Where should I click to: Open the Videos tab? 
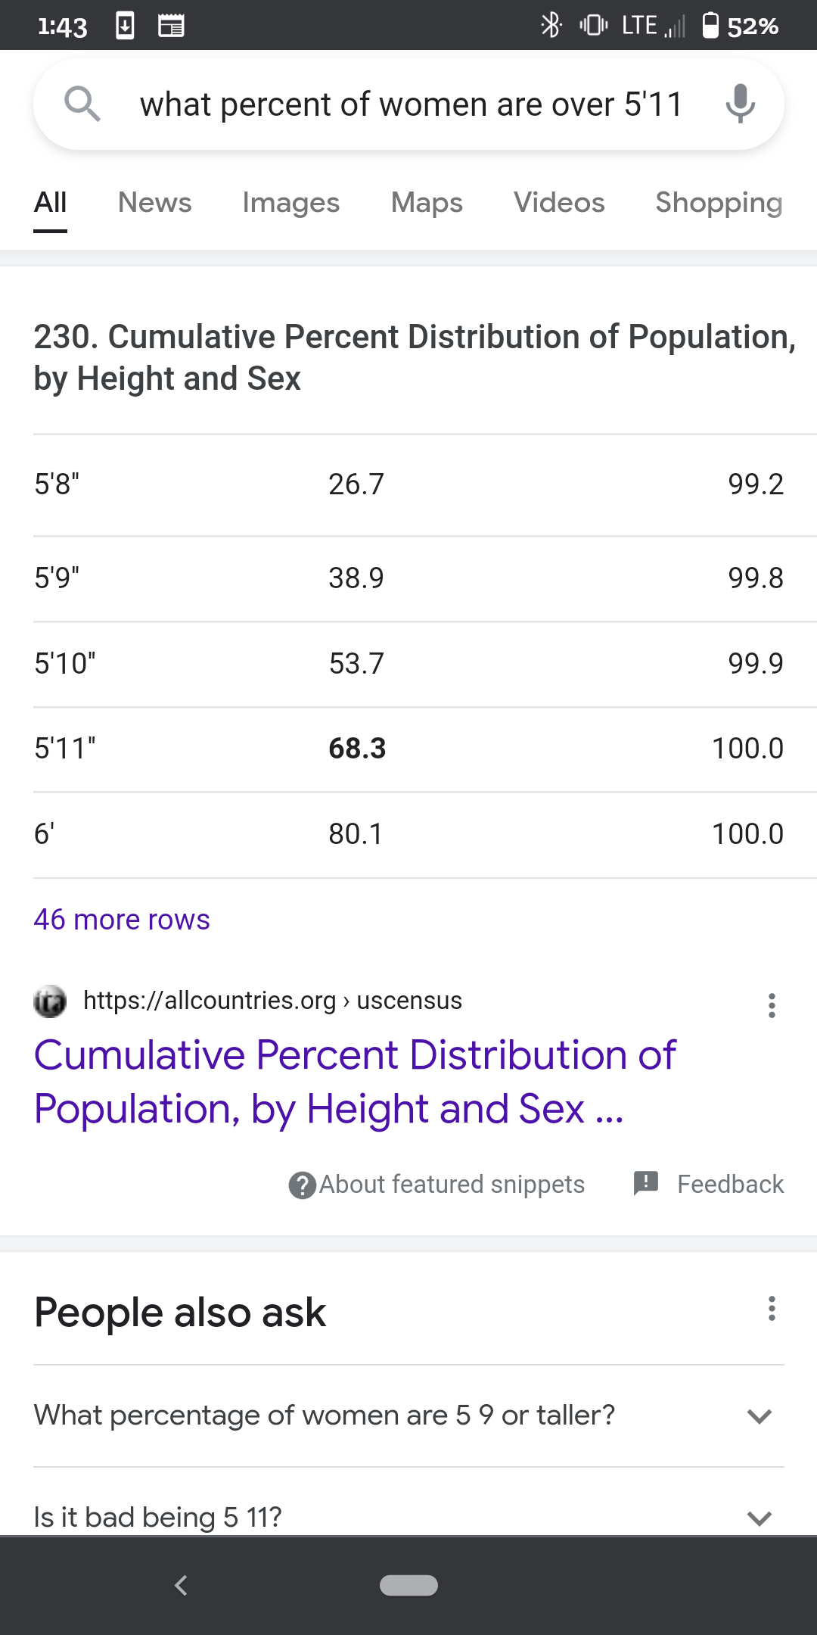tap(559, 203)
